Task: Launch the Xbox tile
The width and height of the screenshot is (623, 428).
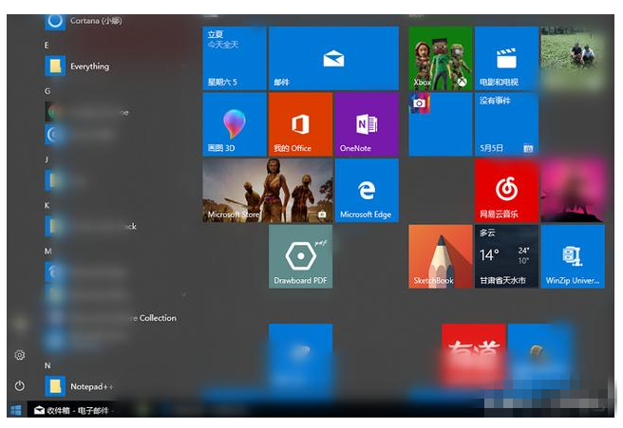Action: coord(441,59)
